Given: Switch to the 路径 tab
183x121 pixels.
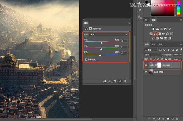Looking at the screenshot, I should click(x=160, y=44).
